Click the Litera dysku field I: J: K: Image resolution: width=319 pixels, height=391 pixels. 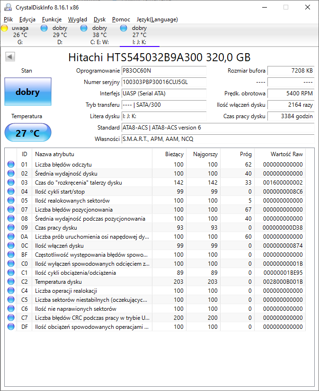(164, 116)
